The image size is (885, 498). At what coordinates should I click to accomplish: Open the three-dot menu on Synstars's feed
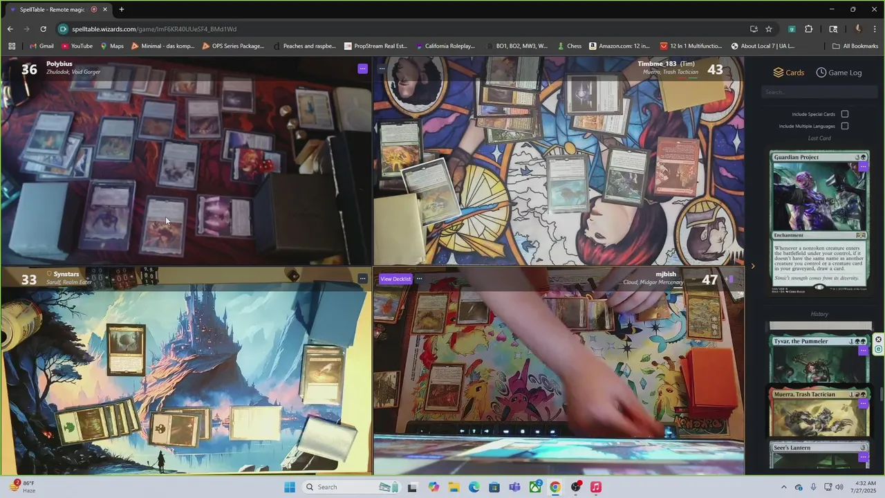(362, 279)
